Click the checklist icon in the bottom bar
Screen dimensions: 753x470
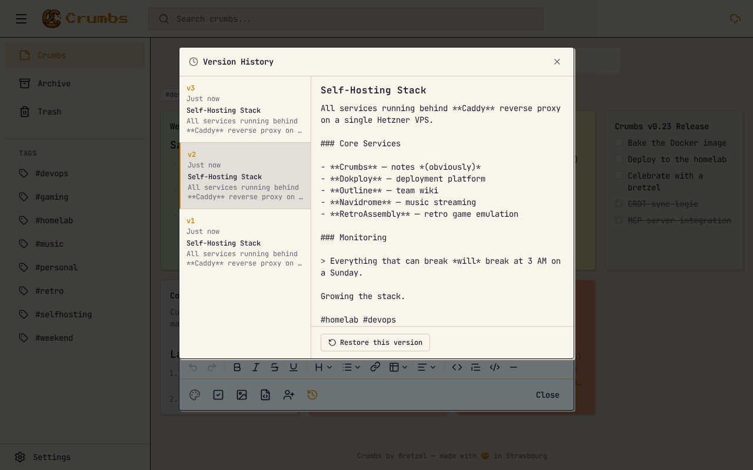tap(218, 395)
